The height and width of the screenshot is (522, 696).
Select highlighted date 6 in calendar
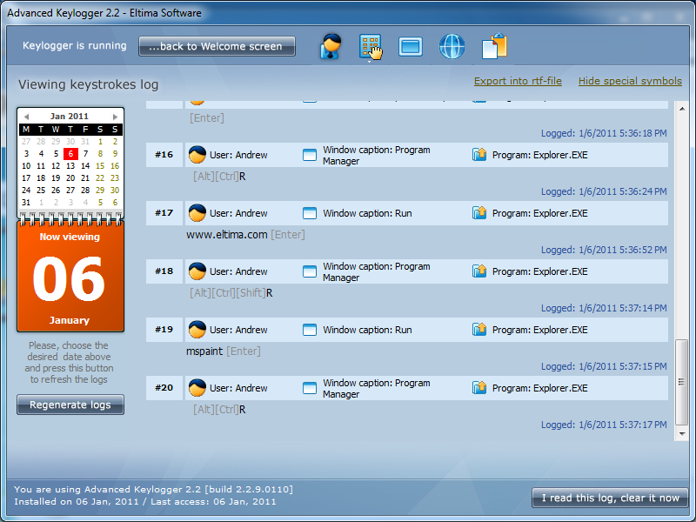coord(70,154)
